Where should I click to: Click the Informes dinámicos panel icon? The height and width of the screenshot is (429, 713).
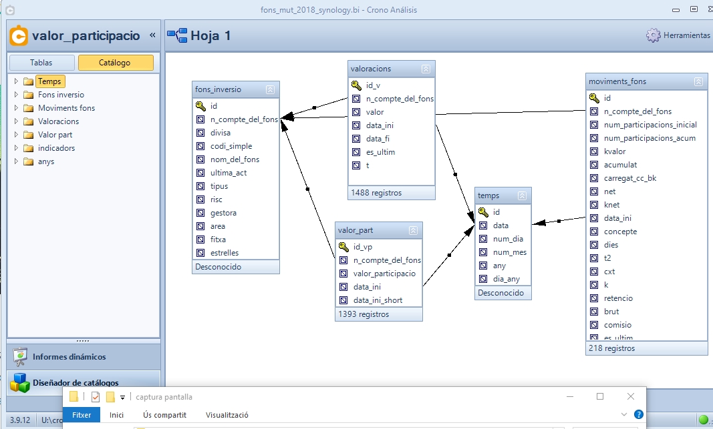tap(20, 356)
